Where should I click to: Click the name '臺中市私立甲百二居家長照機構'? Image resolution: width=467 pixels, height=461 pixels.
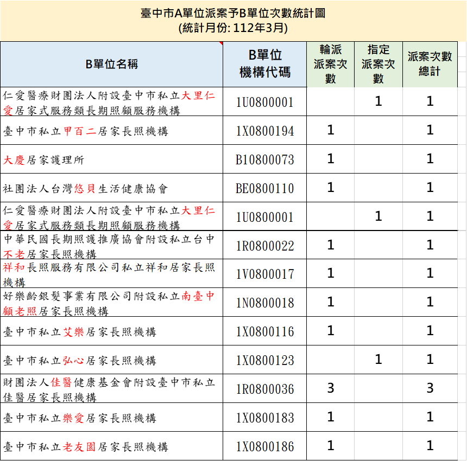tap(86, 131)
